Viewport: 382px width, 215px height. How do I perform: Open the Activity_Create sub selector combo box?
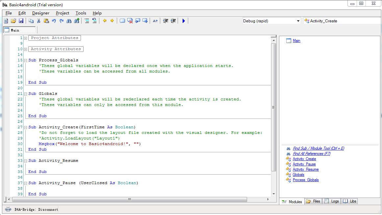pos(342,21)
